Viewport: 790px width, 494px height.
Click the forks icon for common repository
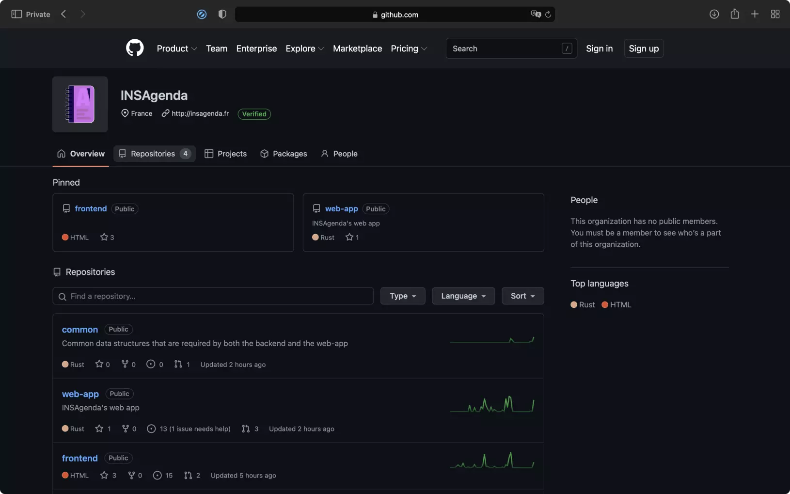coord(125,364)
